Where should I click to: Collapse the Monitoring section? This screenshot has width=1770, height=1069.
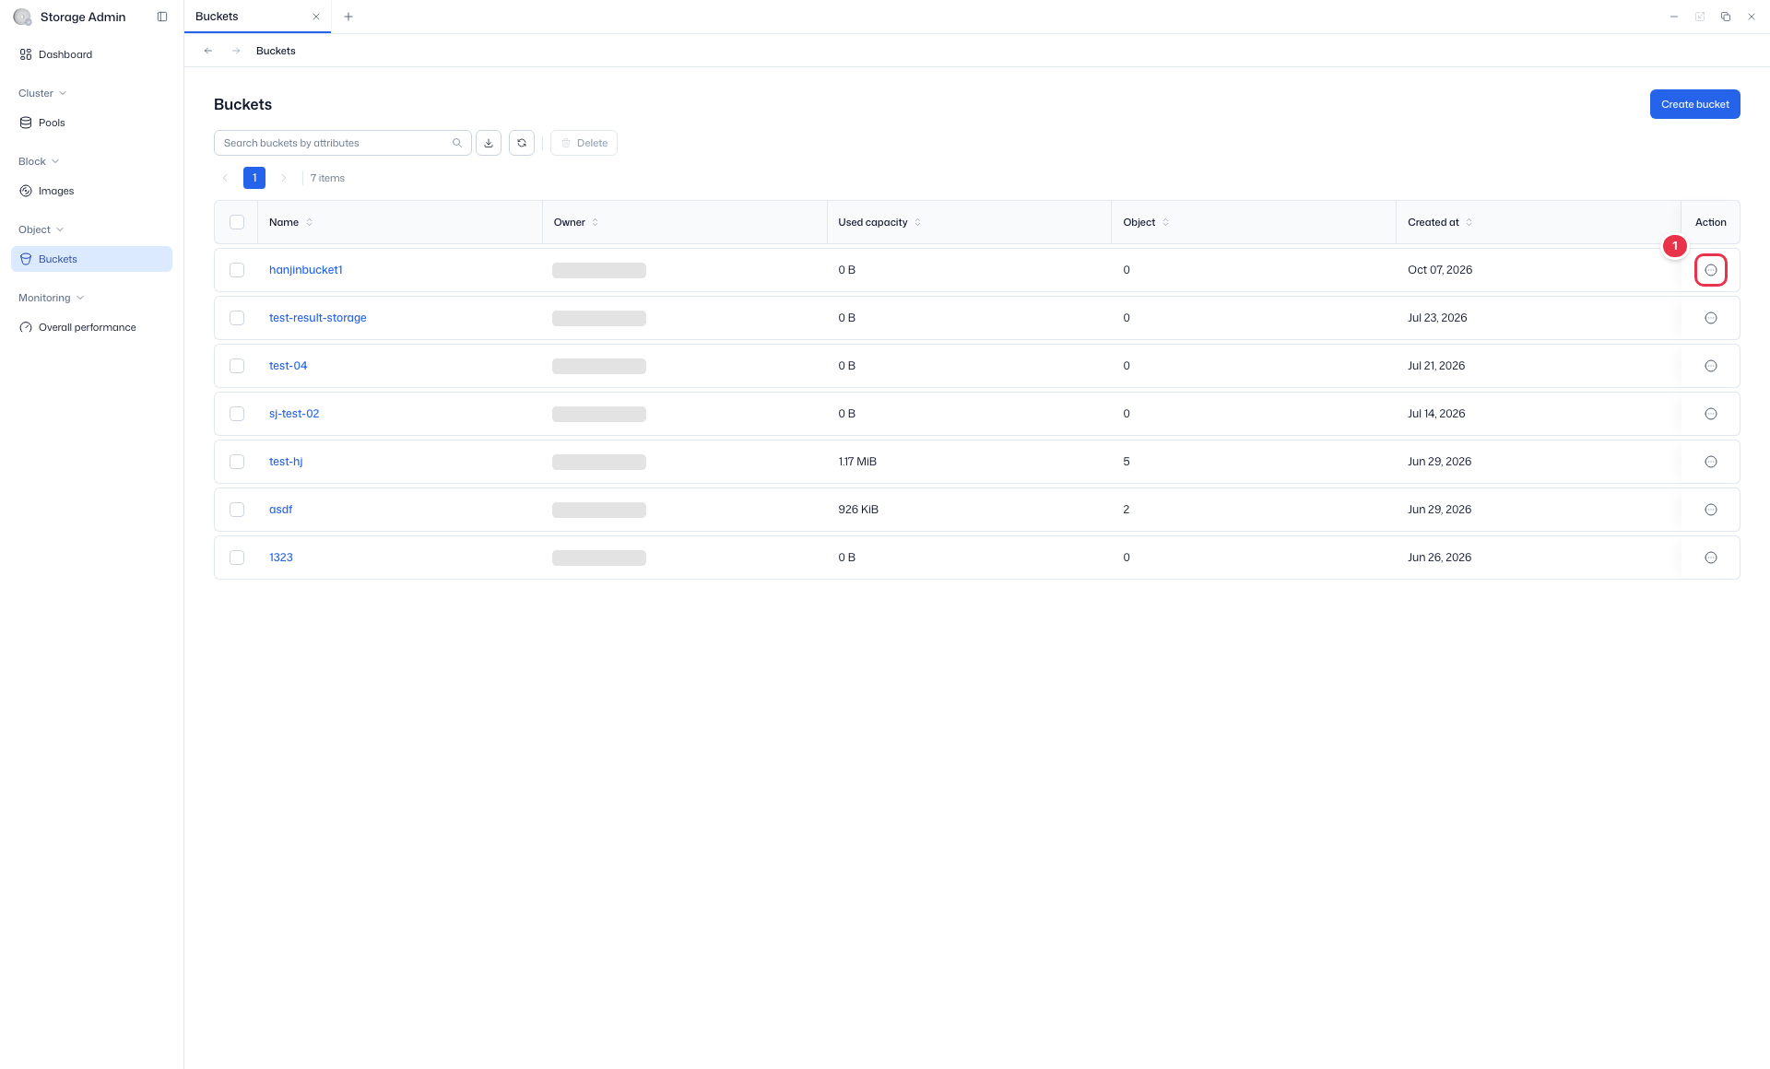(51, 298)
